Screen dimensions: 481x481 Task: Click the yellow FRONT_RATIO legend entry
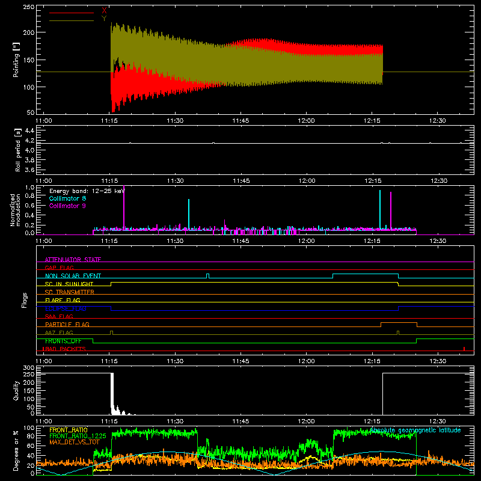(x=69, y=430)
